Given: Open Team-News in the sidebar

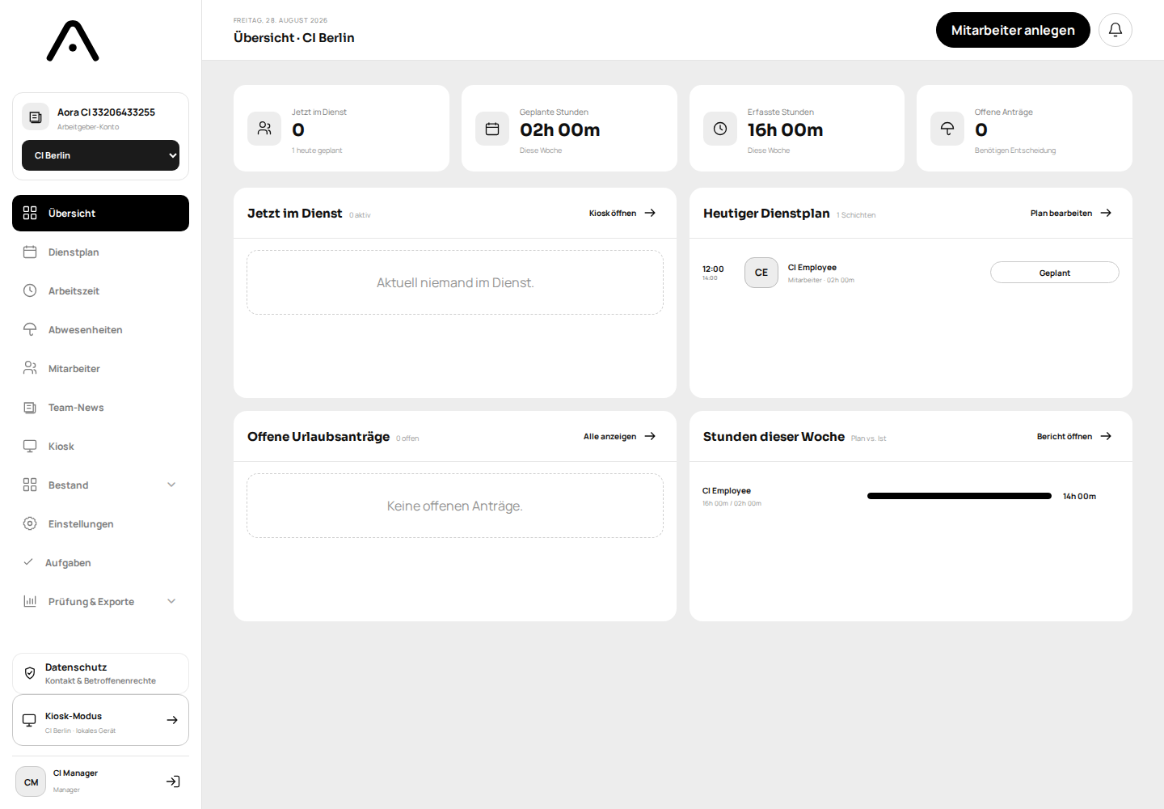Looking at the screenshot, I should tap(100, 407).
